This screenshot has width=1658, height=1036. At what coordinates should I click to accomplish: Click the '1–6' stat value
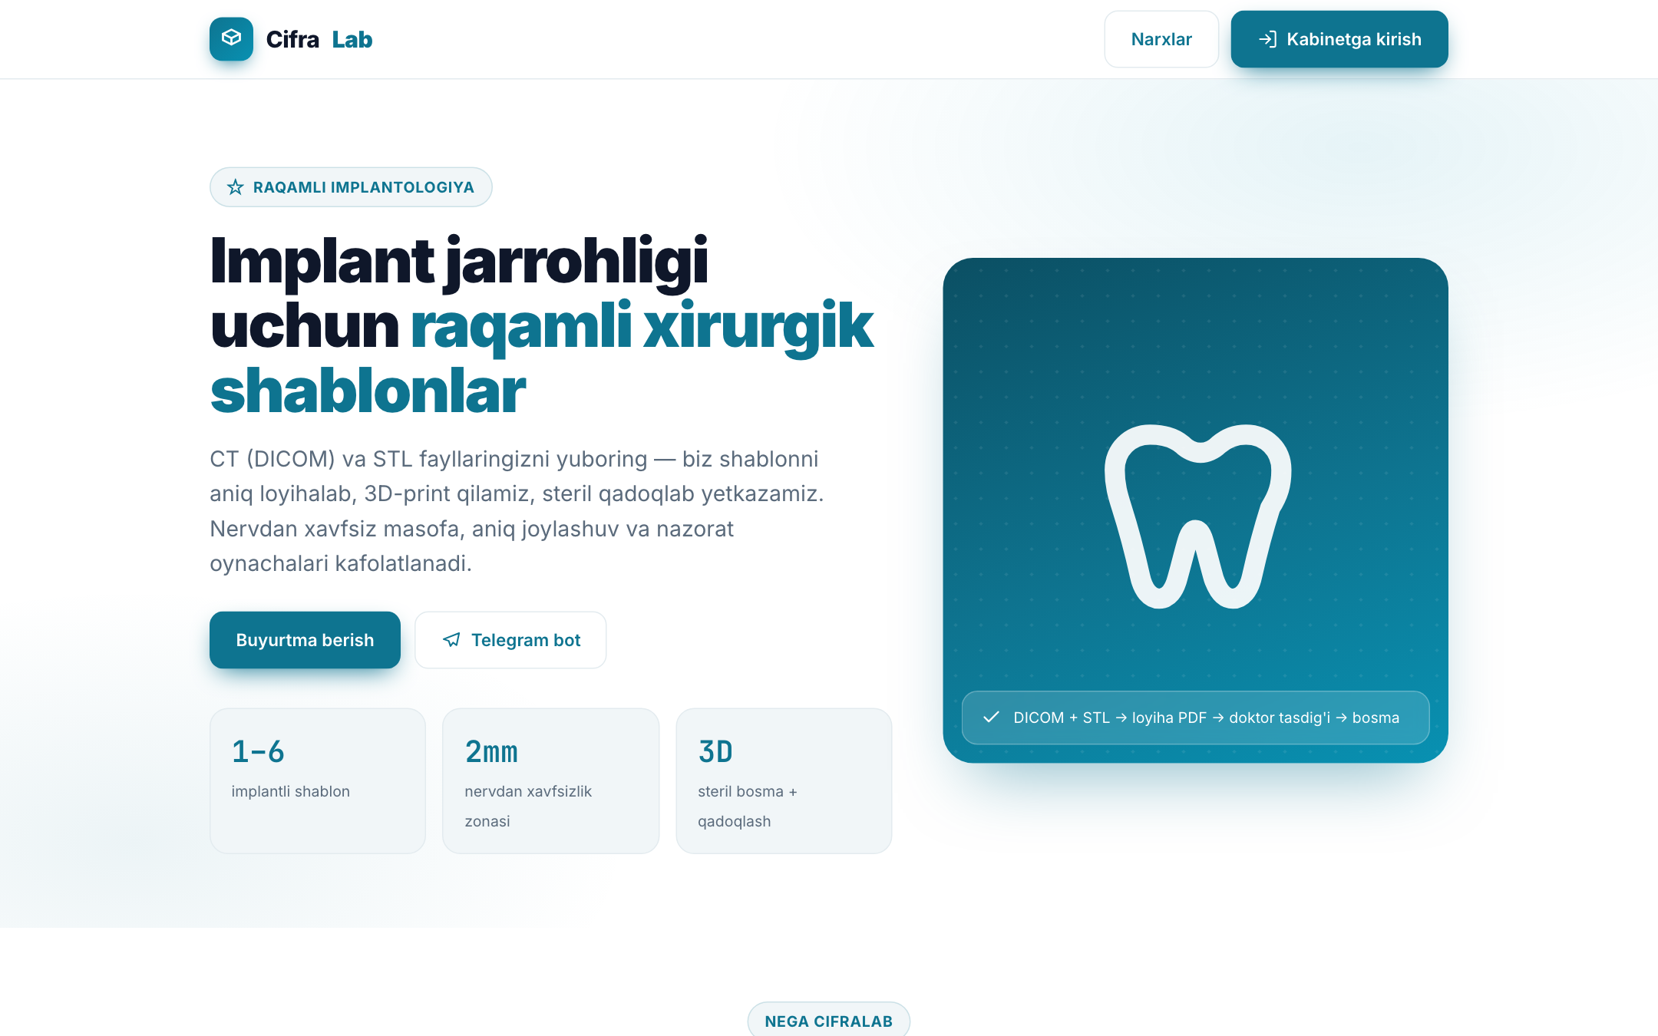coord(258,751)
